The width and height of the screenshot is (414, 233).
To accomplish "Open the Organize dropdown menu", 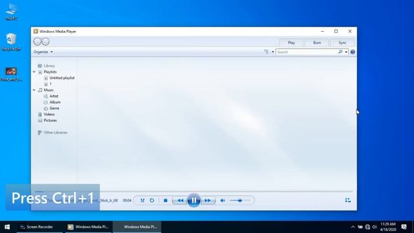I will click(x=43, y=52).
